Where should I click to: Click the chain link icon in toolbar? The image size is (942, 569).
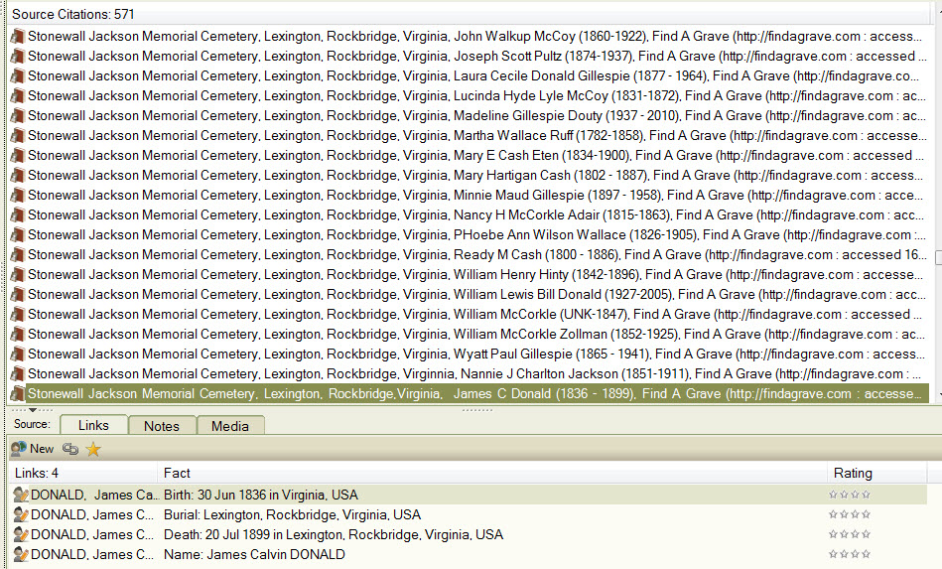pyautogui.click(x=70, y=449)
